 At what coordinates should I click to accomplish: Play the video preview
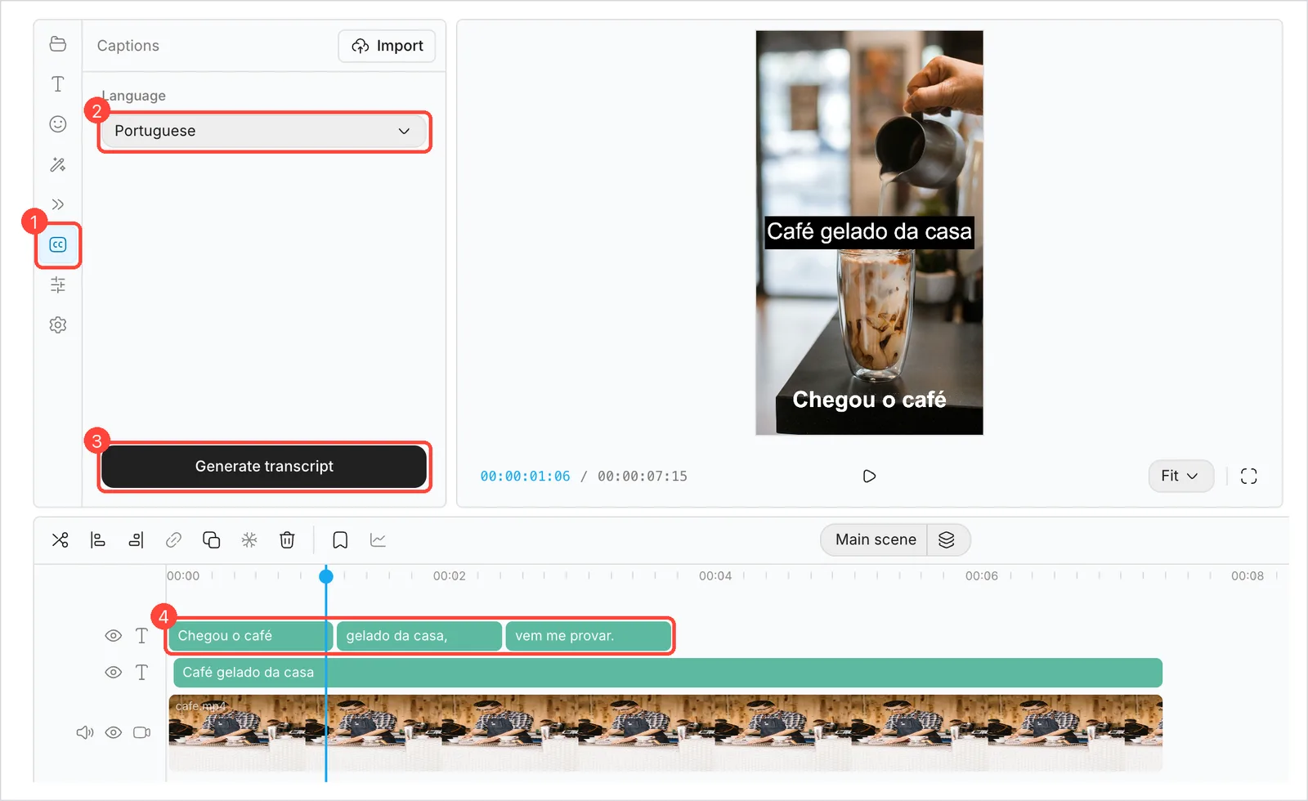[869, 476]
